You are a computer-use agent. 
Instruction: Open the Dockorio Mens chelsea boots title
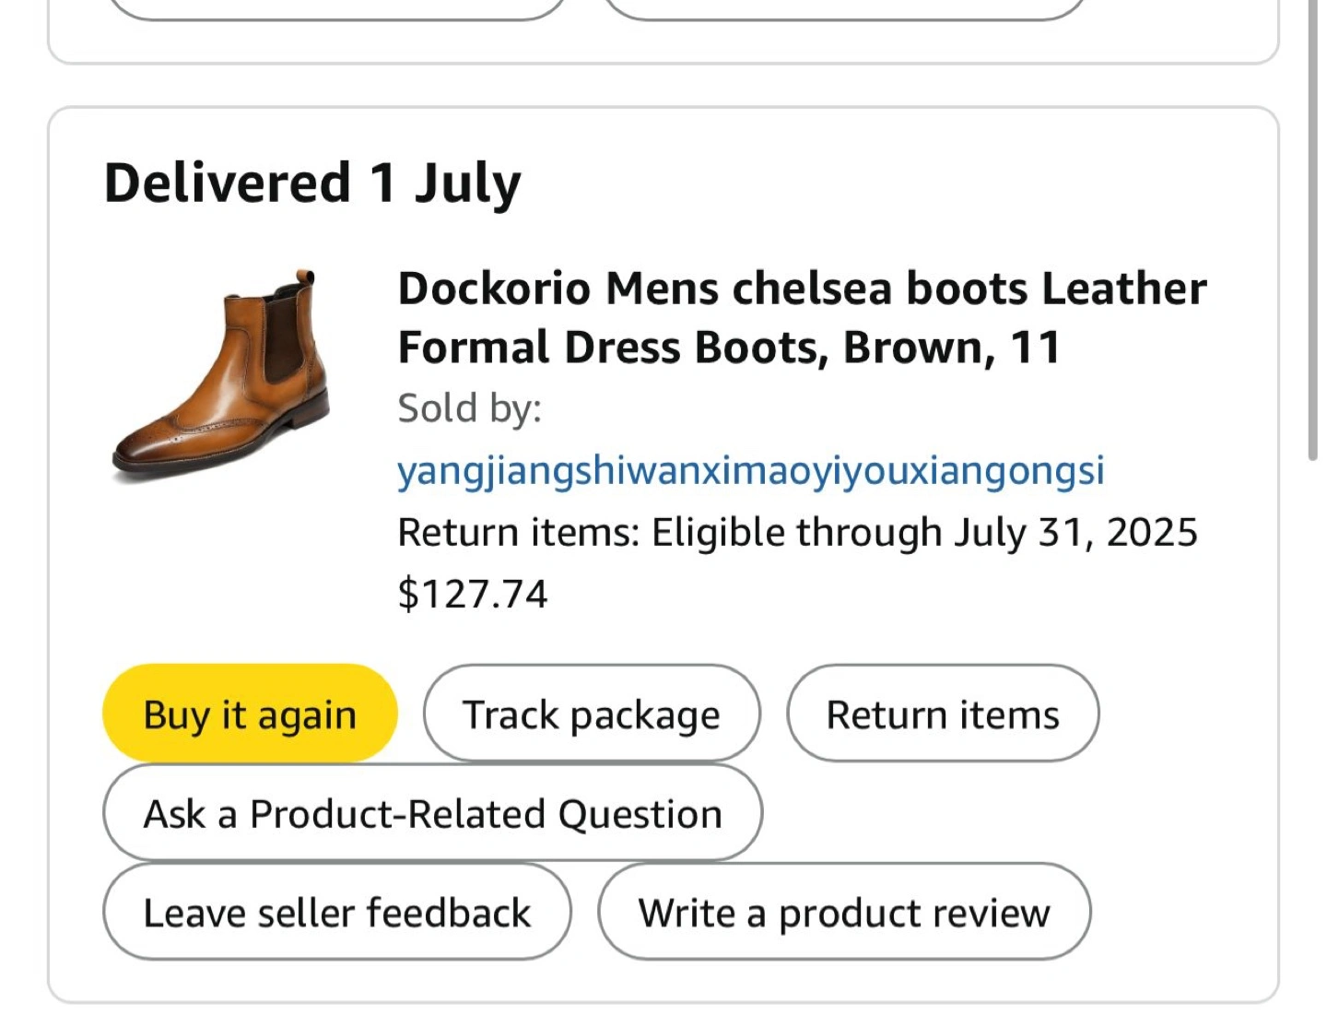(x=802, y=317)
